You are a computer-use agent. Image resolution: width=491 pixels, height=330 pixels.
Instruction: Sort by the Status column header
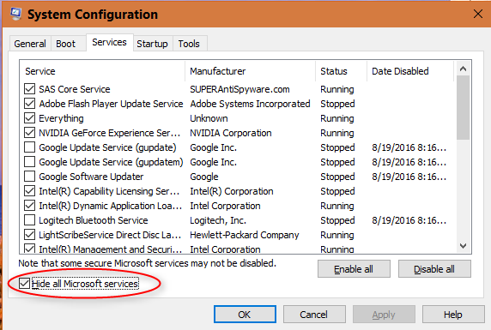click(x=341, y=71)
